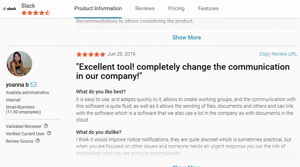Viewport: 300px width, 167px height.
Task: Go to the Pricing tab
Action: point(176,8)
